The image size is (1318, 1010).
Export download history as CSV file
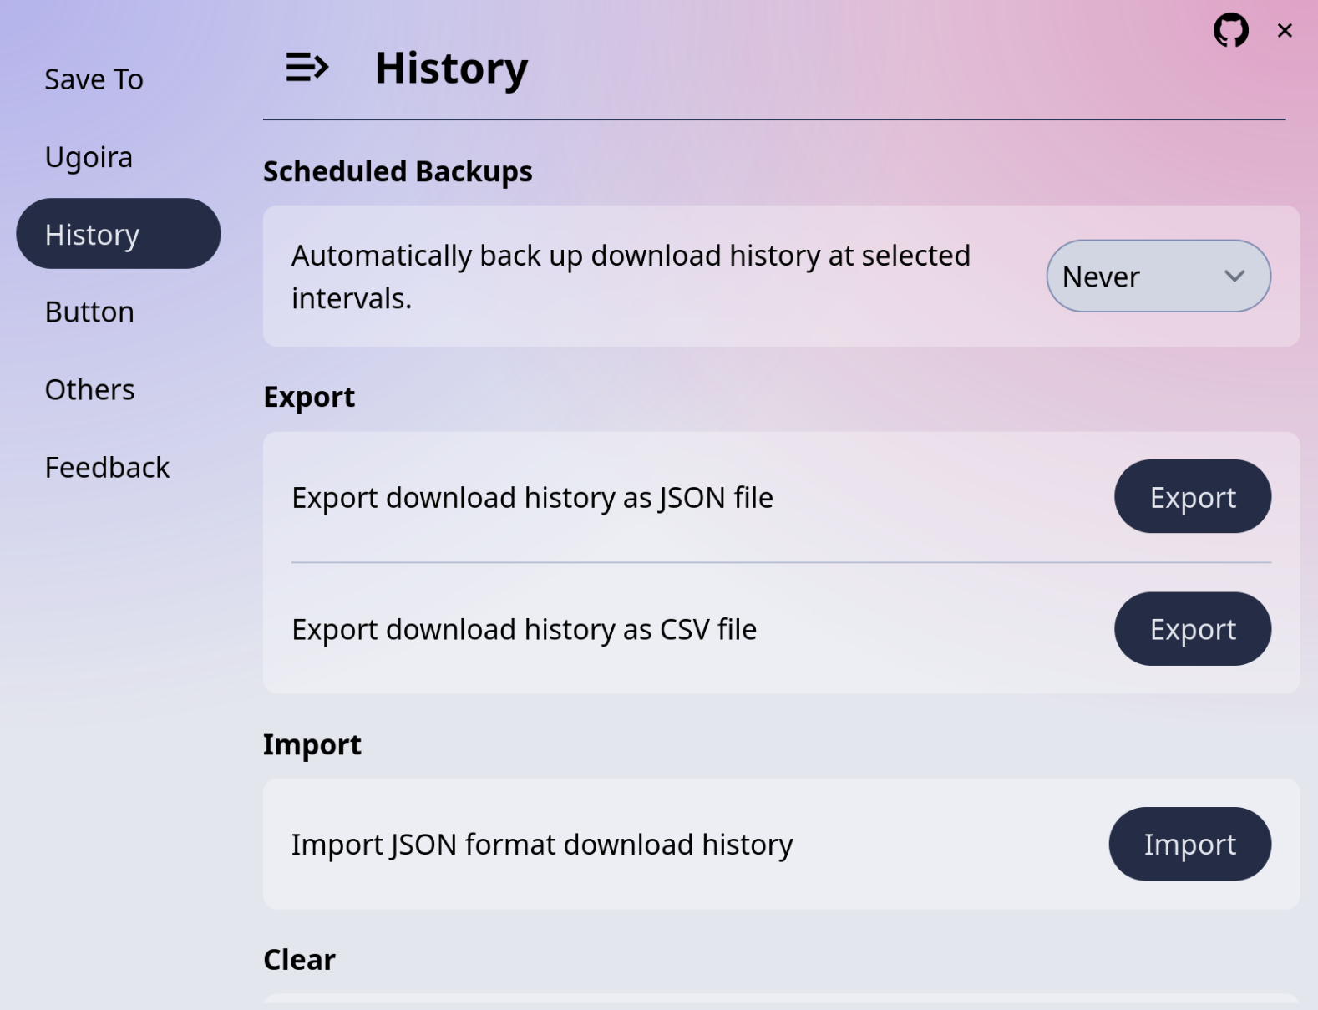[x=1193, y=629]
